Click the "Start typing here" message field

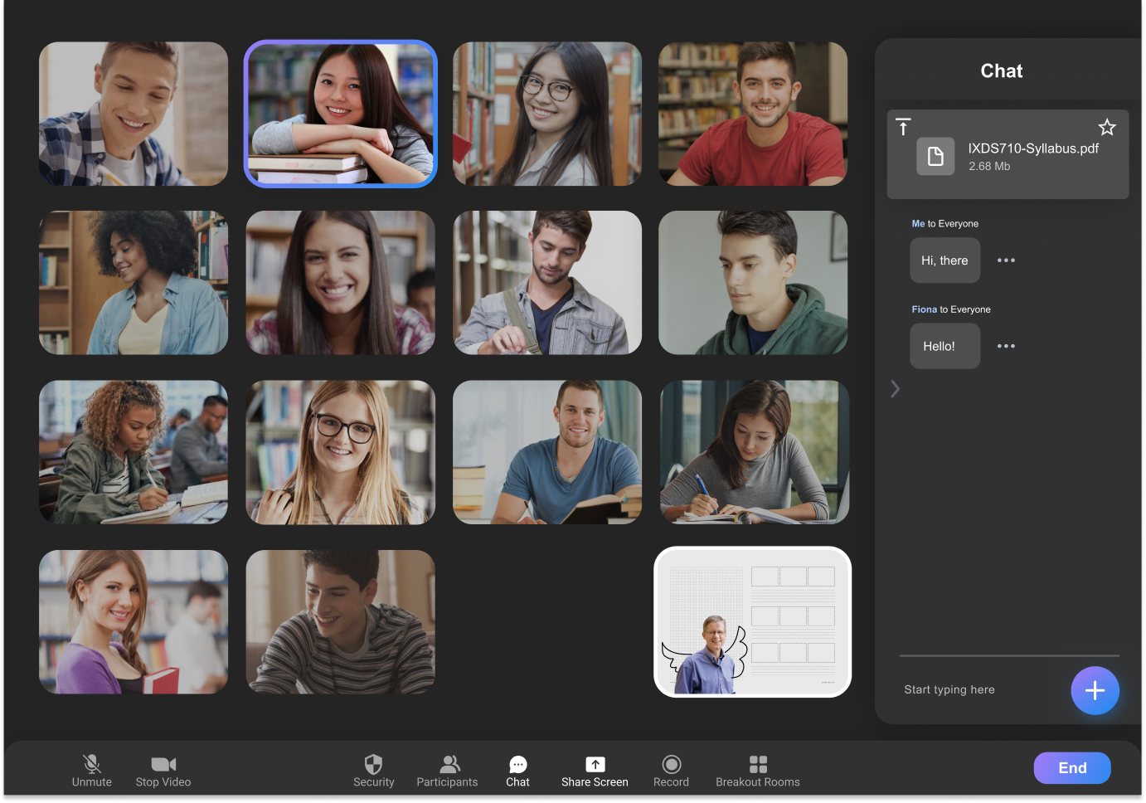[x=978, y=689]
